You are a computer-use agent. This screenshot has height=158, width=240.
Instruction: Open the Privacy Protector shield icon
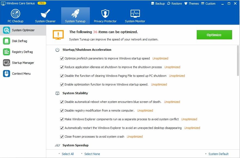(x=105, y=14)
